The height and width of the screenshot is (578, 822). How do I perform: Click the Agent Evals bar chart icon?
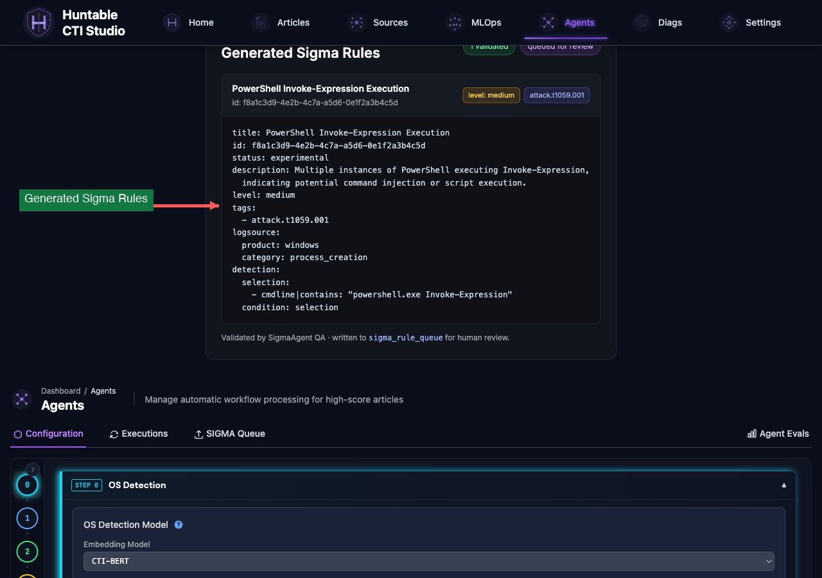pos(752,433)
